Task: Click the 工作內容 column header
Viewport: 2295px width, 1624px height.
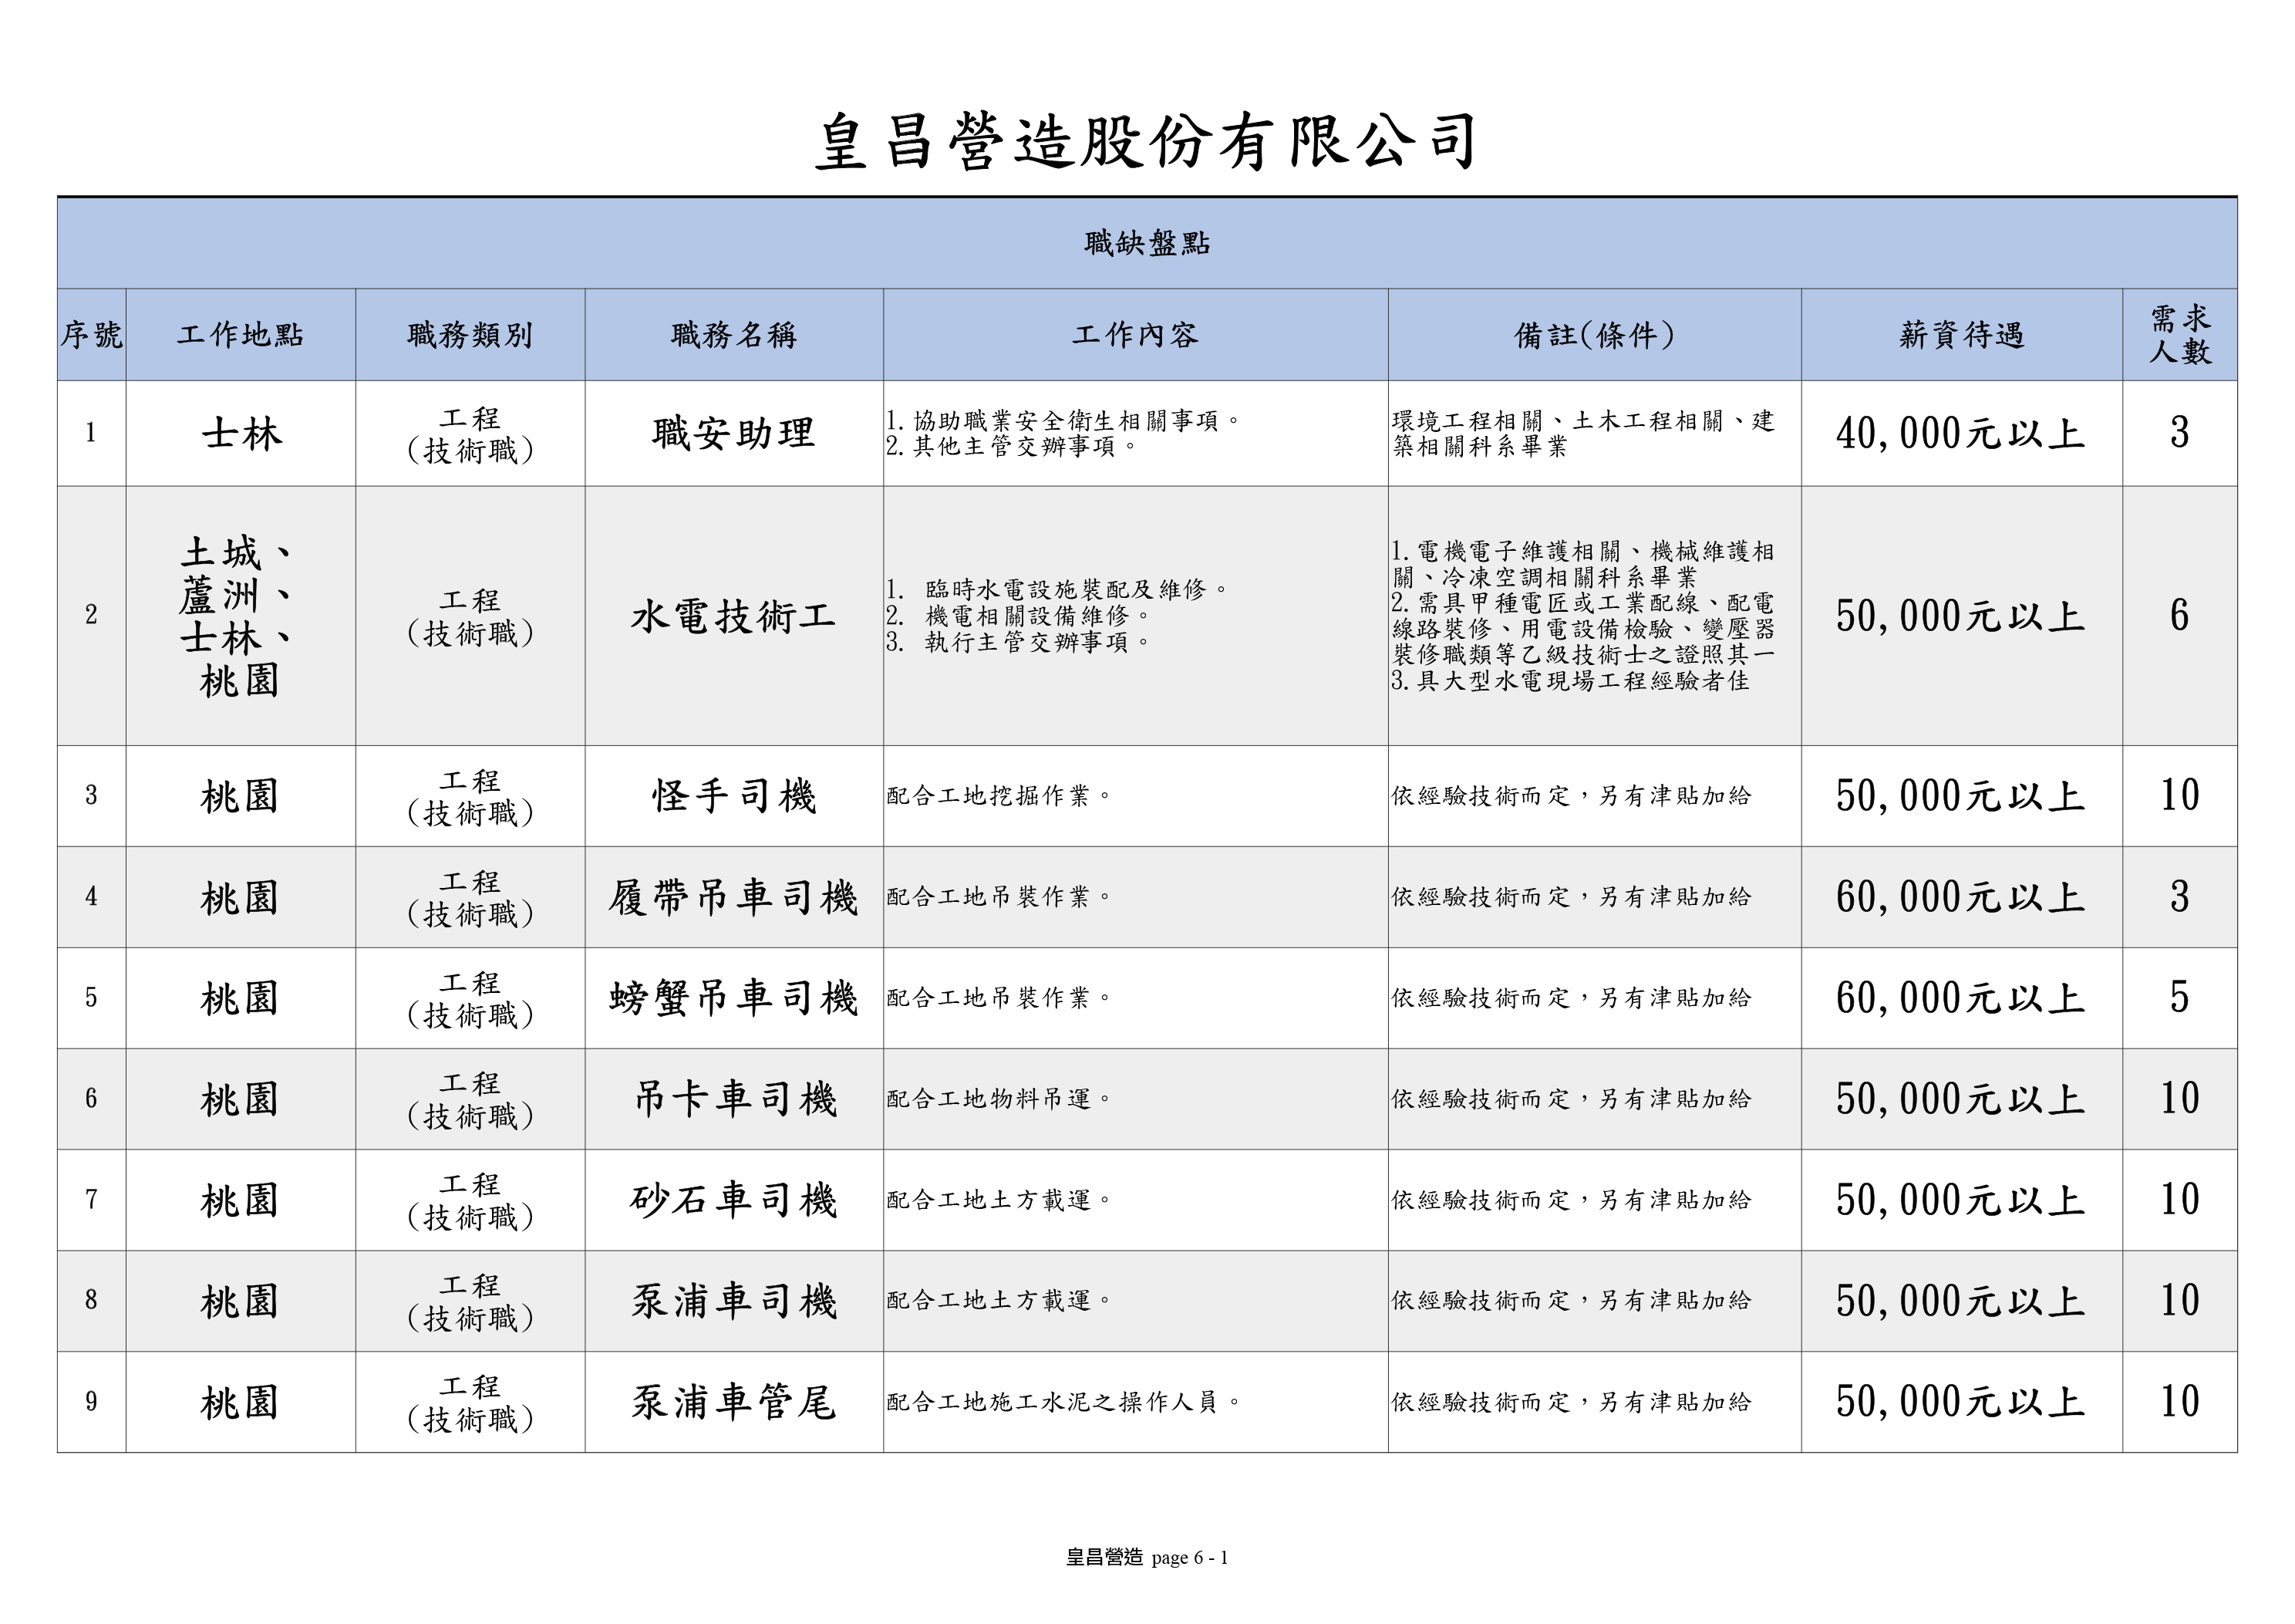Action: 1134,335
